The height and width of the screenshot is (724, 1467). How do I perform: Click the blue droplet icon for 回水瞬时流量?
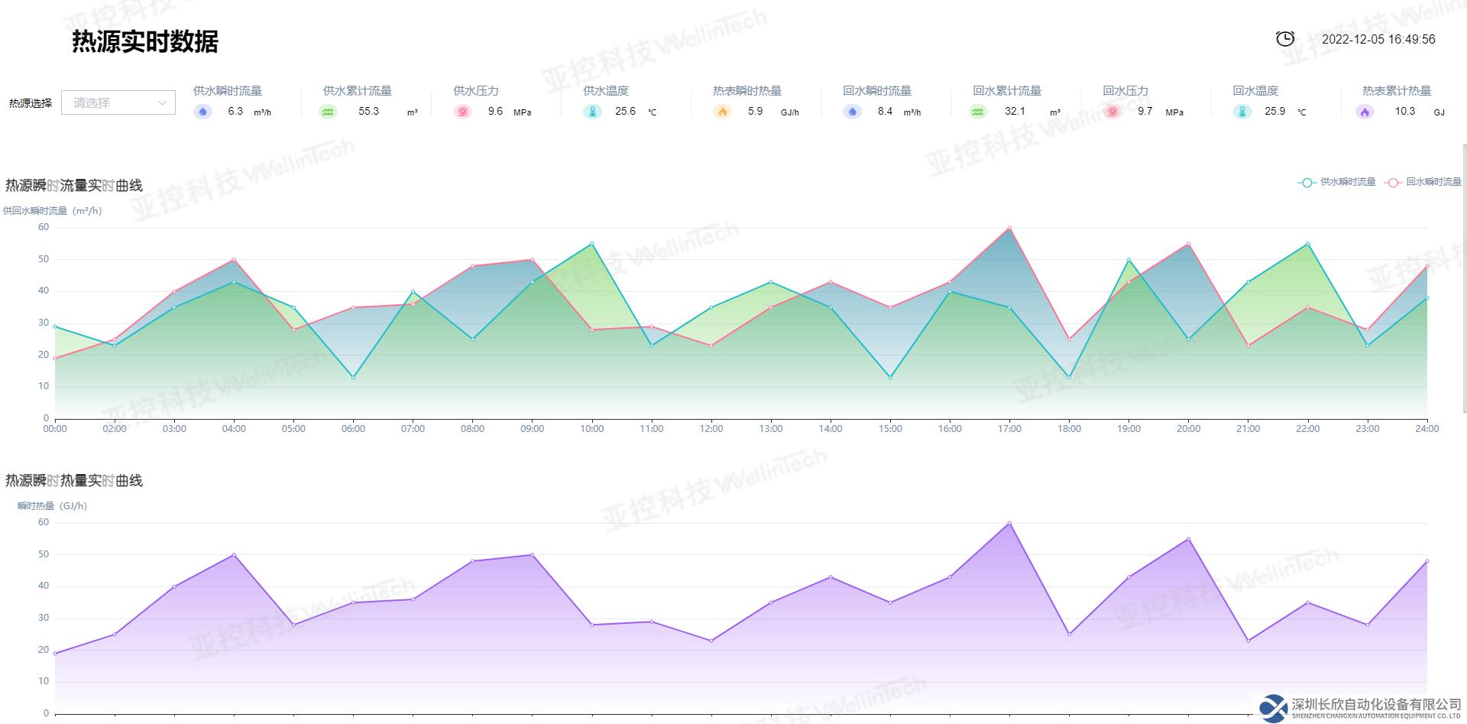(x=852, y=112)
